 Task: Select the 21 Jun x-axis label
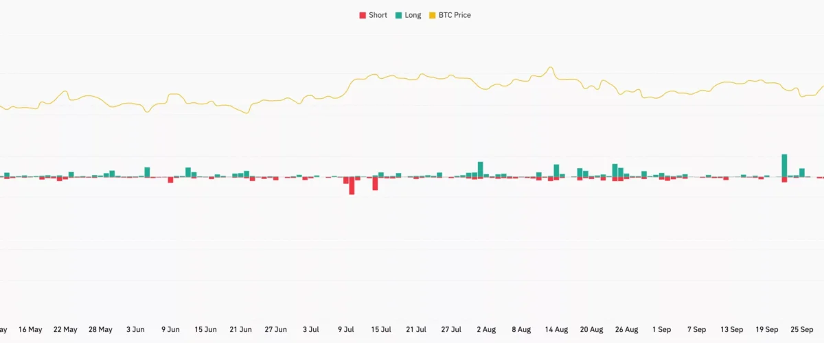point(241,329)
